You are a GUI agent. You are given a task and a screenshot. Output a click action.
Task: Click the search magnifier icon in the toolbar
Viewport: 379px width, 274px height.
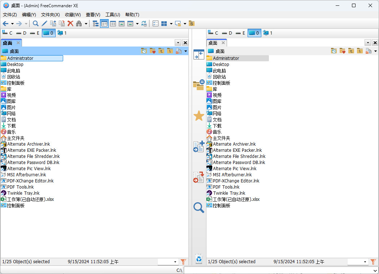pos(35,23)
